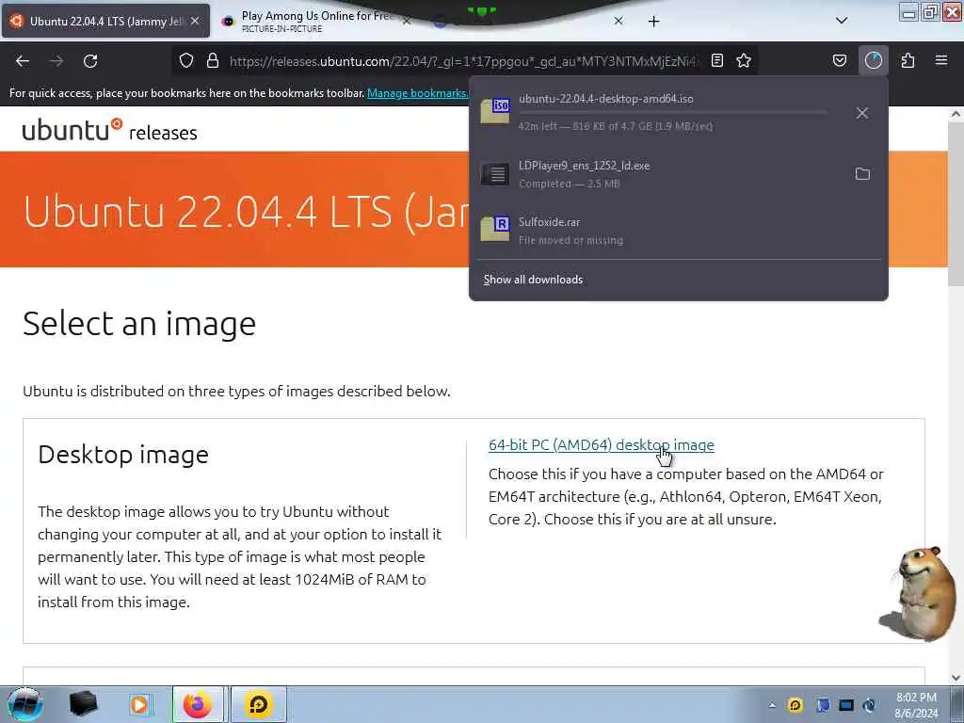Click the scrollbar down arrow
The height and width of the screenshot is (723, 964).
[956, 678]
